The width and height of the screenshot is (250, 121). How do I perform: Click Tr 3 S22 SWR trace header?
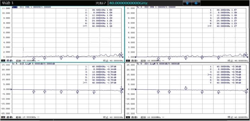[156, 7]
